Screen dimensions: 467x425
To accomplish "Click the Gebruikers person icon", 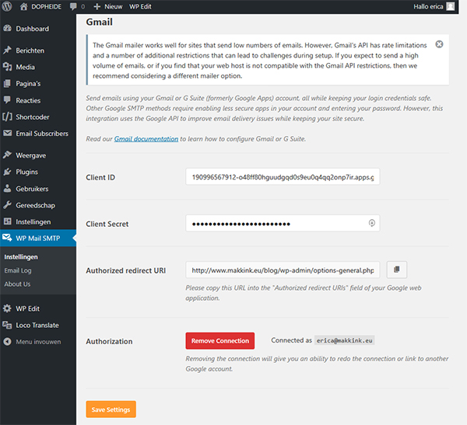I will click(x=7, y=189).
